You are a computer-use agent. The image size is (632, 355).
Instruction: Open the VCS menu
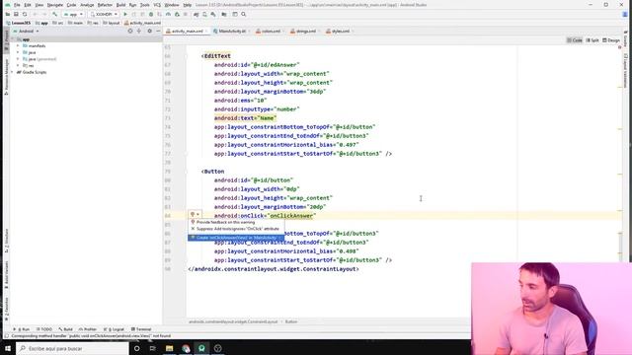pos(157,5)
